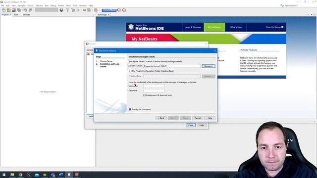Click the NetBeans icon in the taskbar
Viewport: 317px width, 178px height.
[x=69, y=175]
